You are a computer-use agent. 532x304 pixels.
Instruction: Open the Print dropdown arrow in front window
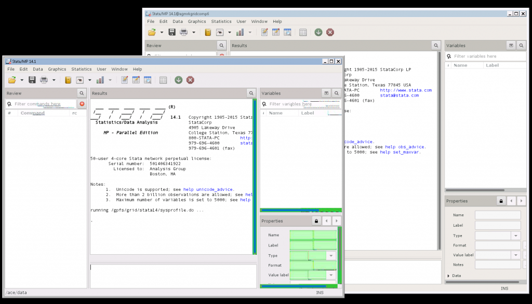54,80
